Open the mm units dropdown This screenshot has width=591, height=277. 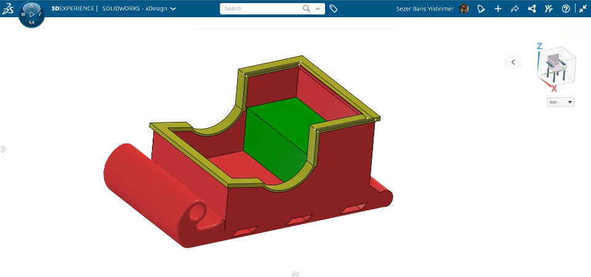[560, 102]
